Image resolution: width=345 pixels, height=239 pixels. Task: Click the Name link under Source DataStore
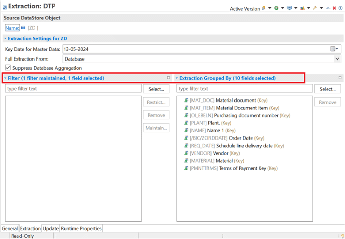pyautogui.click(x=12, y=28)
